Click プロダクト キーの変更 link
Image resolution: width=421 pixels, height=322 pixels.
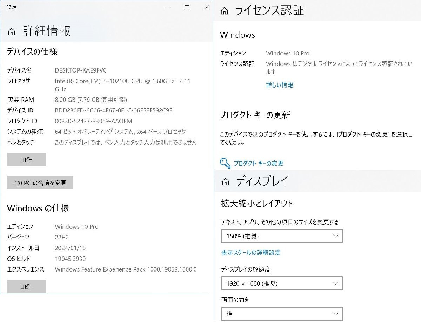(x=259, y=163)
